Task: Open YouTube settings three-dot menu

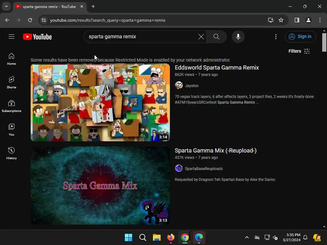Action: 276,37
